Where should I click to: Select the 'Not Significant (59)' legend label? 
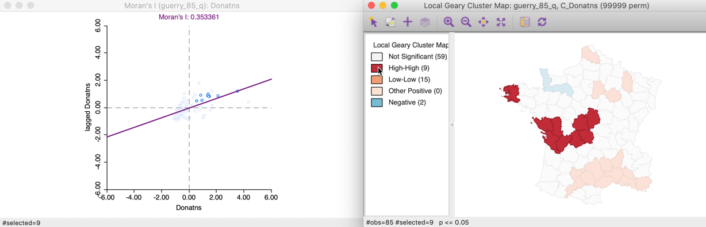pyautogui.click(x=417, y=57)
